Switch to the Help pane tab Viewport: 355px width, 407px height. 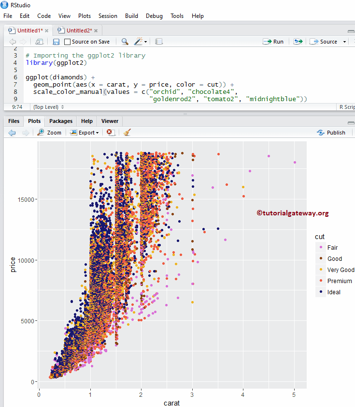[x=87, y=121]
